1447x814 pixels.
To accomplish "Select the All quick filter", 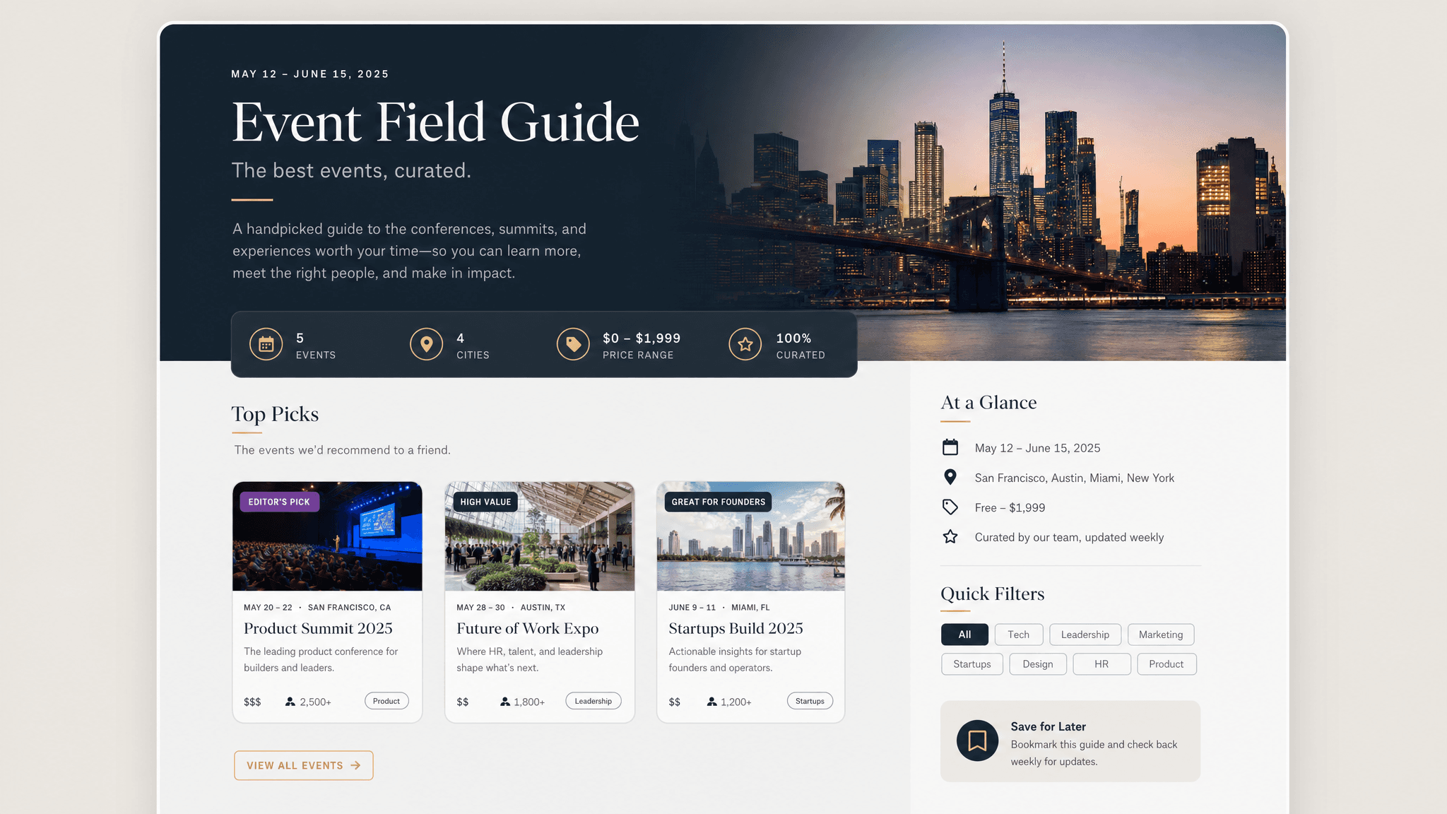I will (964, 635).
